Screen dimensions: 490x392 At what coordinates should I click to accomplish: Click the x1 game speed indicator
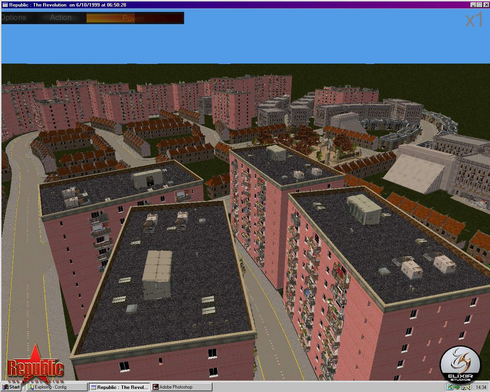[x=474, y=20]
